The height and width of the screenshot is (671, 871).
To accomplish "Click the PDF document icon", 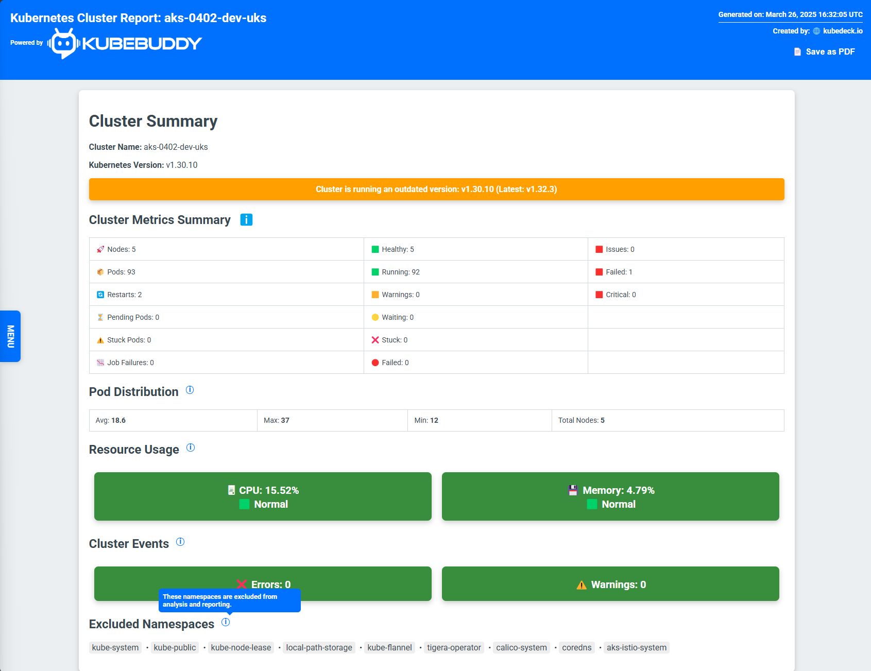I will [797, 51].
